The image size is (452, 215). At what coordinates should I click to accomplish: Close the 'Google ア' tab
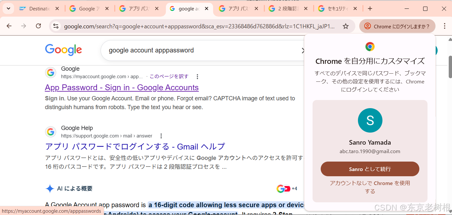(107, 9)
